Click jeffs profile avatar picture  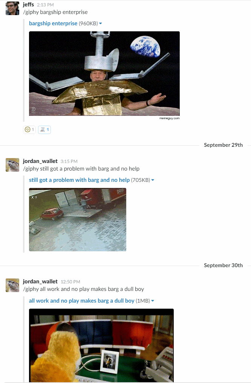click(12, 8)
